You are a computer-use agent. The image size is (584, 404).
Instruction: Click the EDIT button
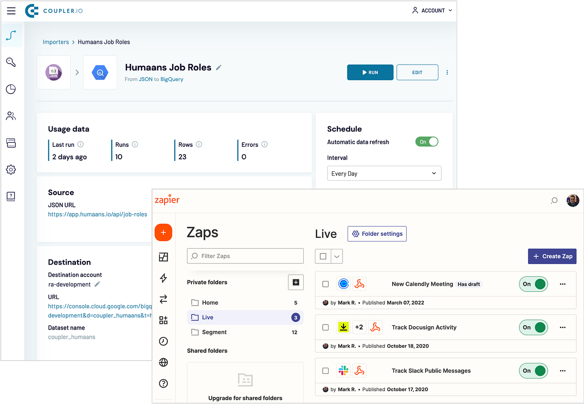tap(417, 72)
